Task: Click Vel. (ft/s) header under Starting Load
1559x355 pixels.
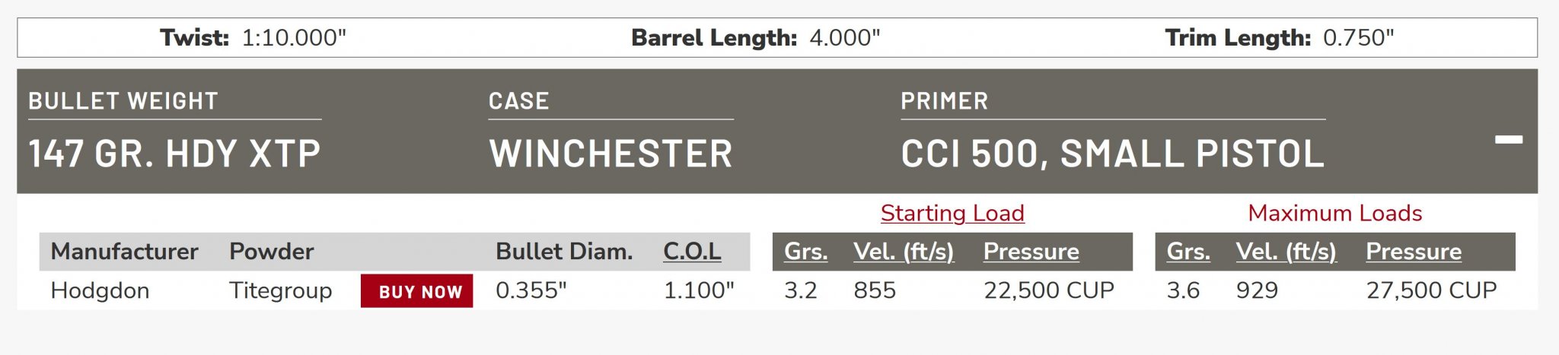Action: click(x=903, y=252)
